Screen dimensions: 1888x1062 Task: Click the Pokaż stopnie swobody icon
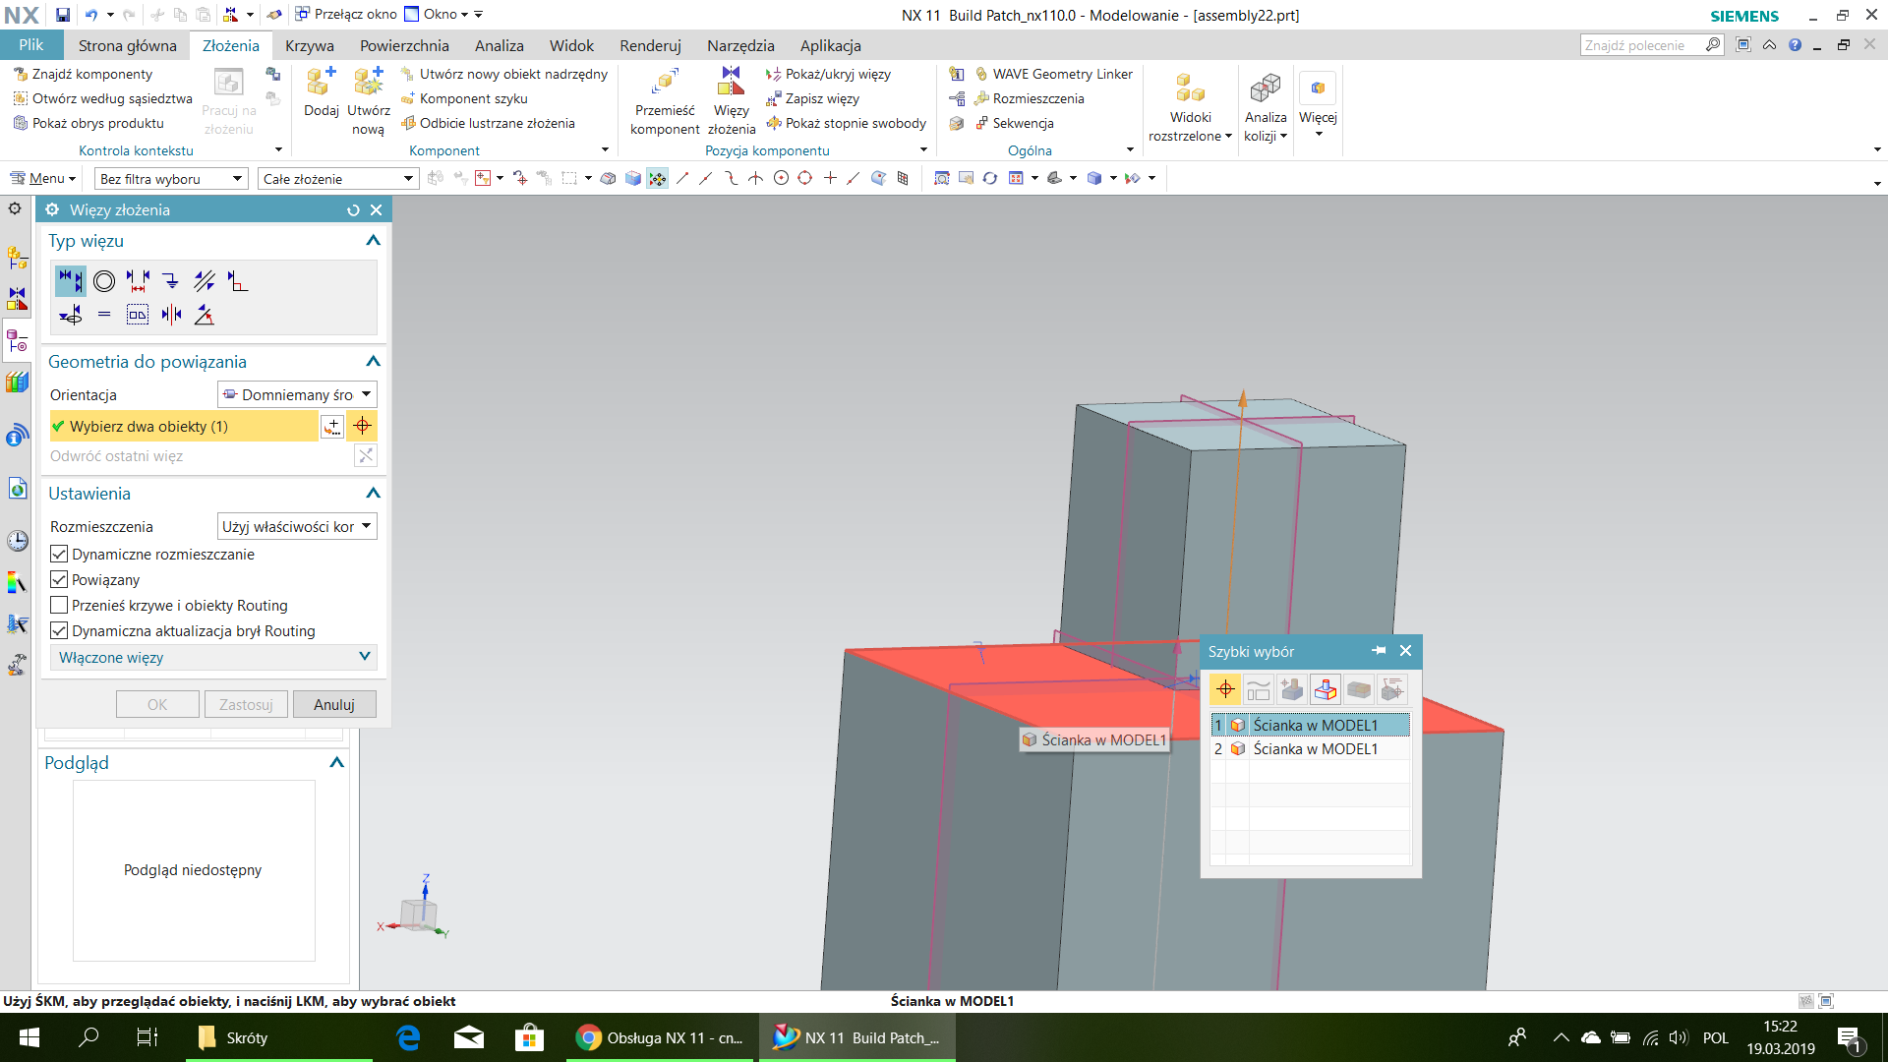click(x=774, y=123)
